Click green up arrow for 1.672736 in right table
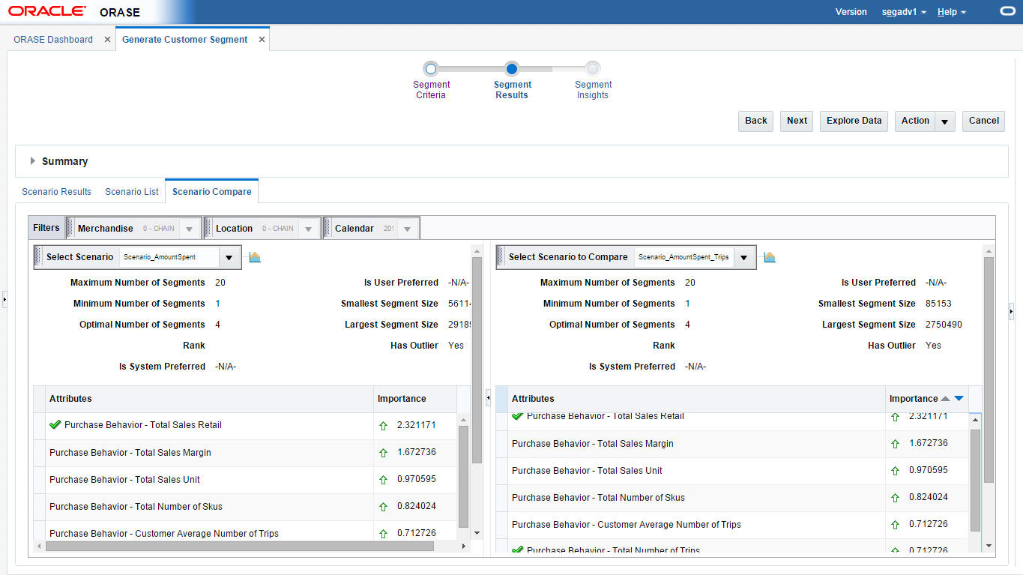Image resolution: width=1023 pixels, height=575 pixels. tap(895, 444)
